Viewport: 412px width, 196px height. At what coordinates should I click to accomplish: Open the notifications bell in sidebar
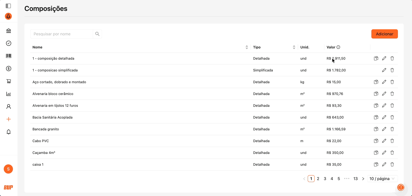(9, 132)
